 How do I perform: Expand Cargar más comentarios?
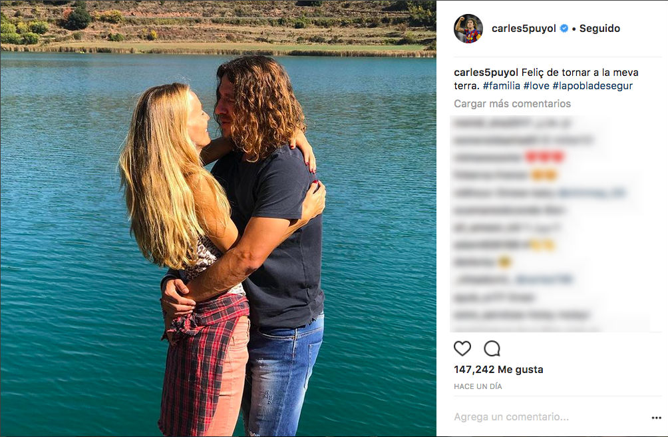(512, 104)
